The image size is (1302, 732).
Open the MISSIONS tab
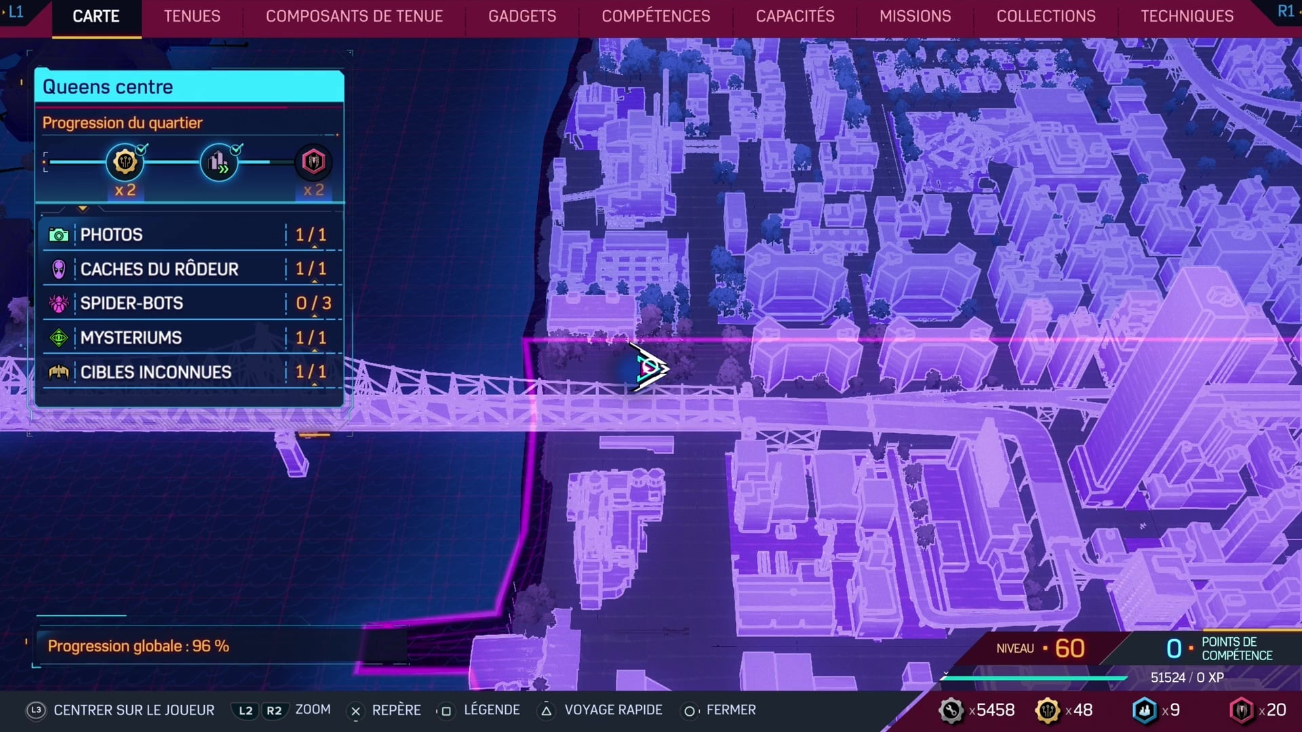pyautogui.click(x=915, y=16)
